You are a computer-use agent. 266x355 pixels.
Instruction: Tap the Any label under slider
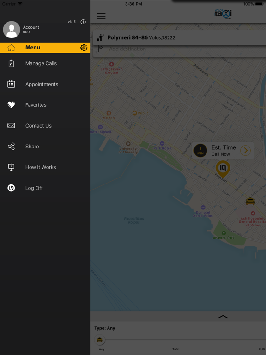[102, 349]
